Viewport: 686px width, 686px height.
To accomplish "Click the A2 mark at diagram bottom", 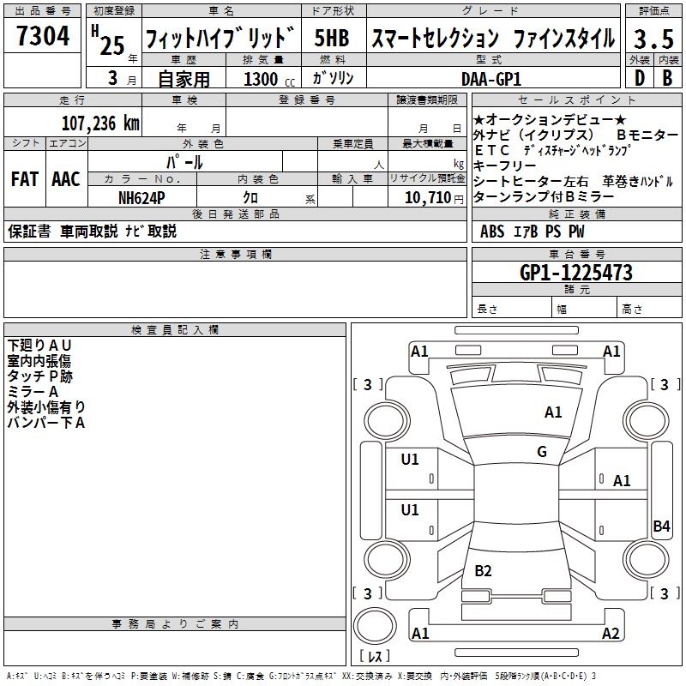I will pyautogui.click(x=611, y=634).
